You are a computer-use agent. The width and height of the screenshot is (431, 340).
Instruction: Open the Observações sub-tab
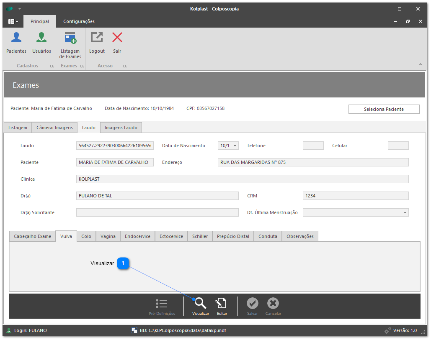(x=300, y=236)
